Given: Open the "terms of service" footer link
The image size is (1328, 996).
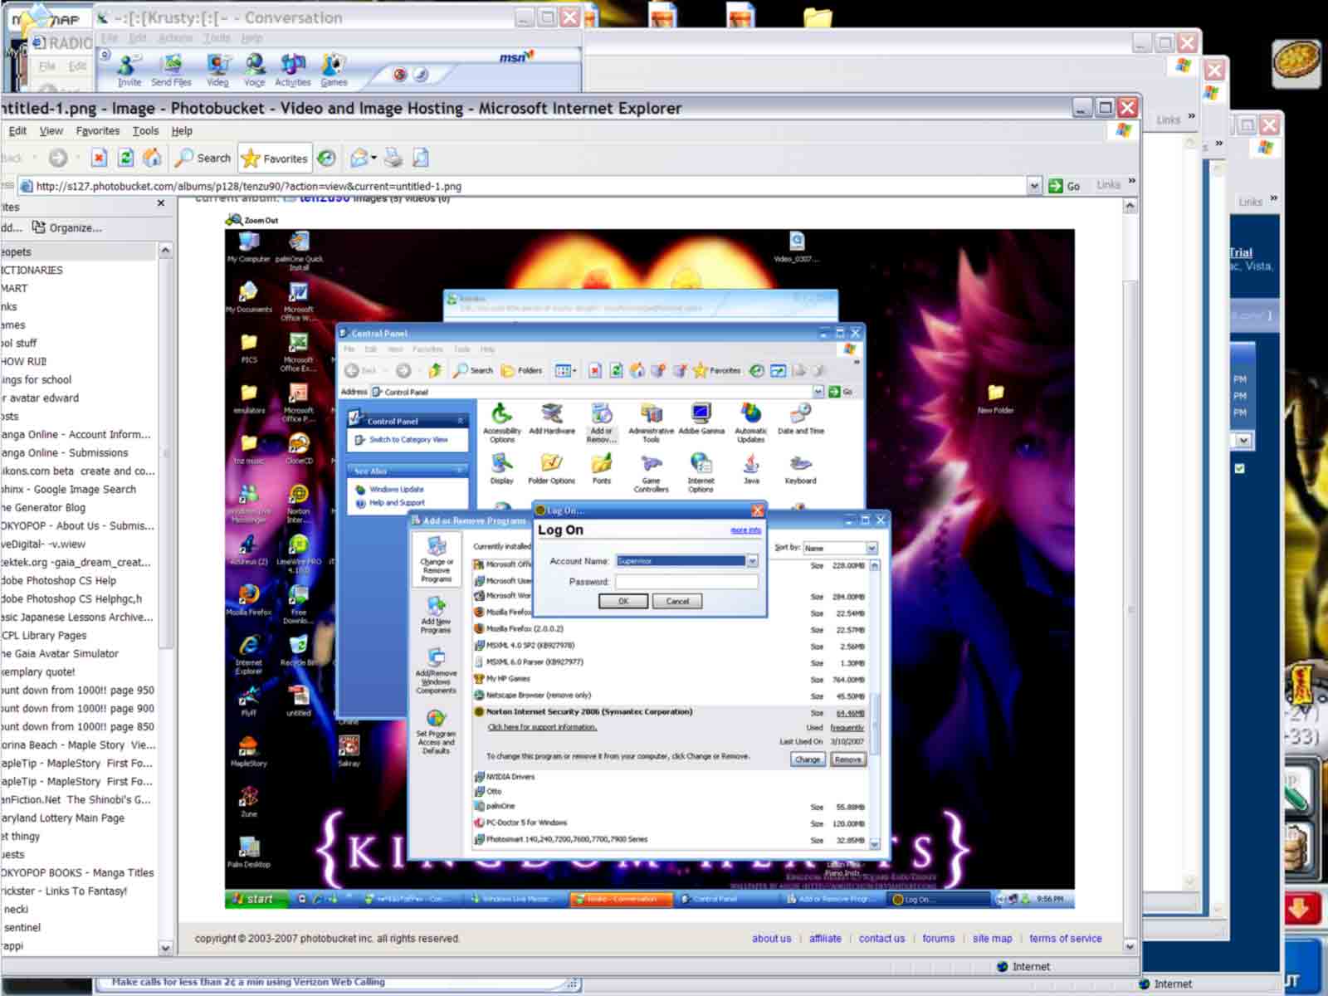Looking at the screenshot, I should [x=1066, y=939].
